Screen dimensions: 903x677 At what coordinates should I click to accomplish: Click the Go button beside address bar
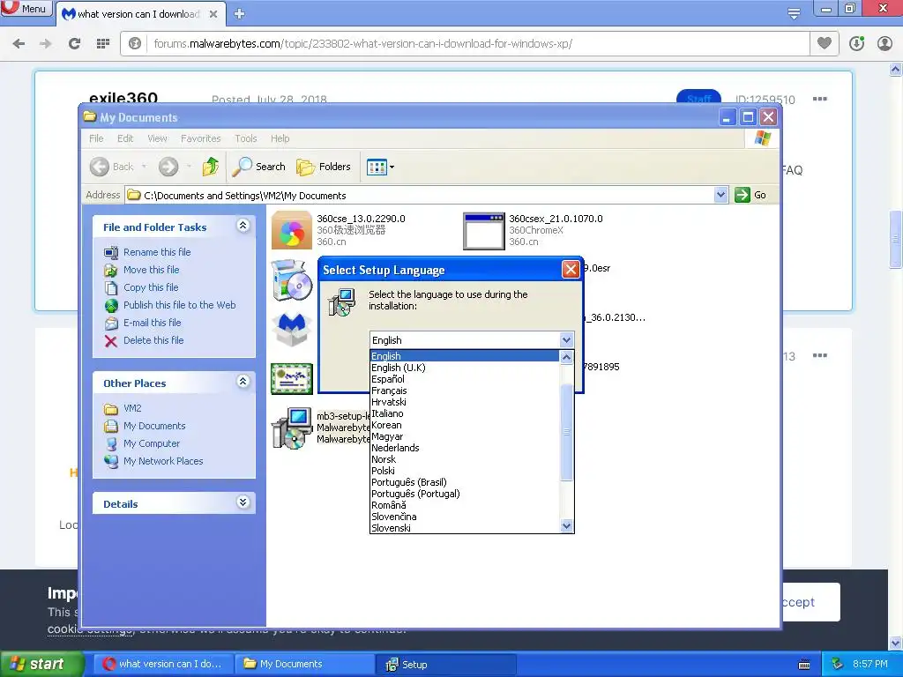(750, 195)
